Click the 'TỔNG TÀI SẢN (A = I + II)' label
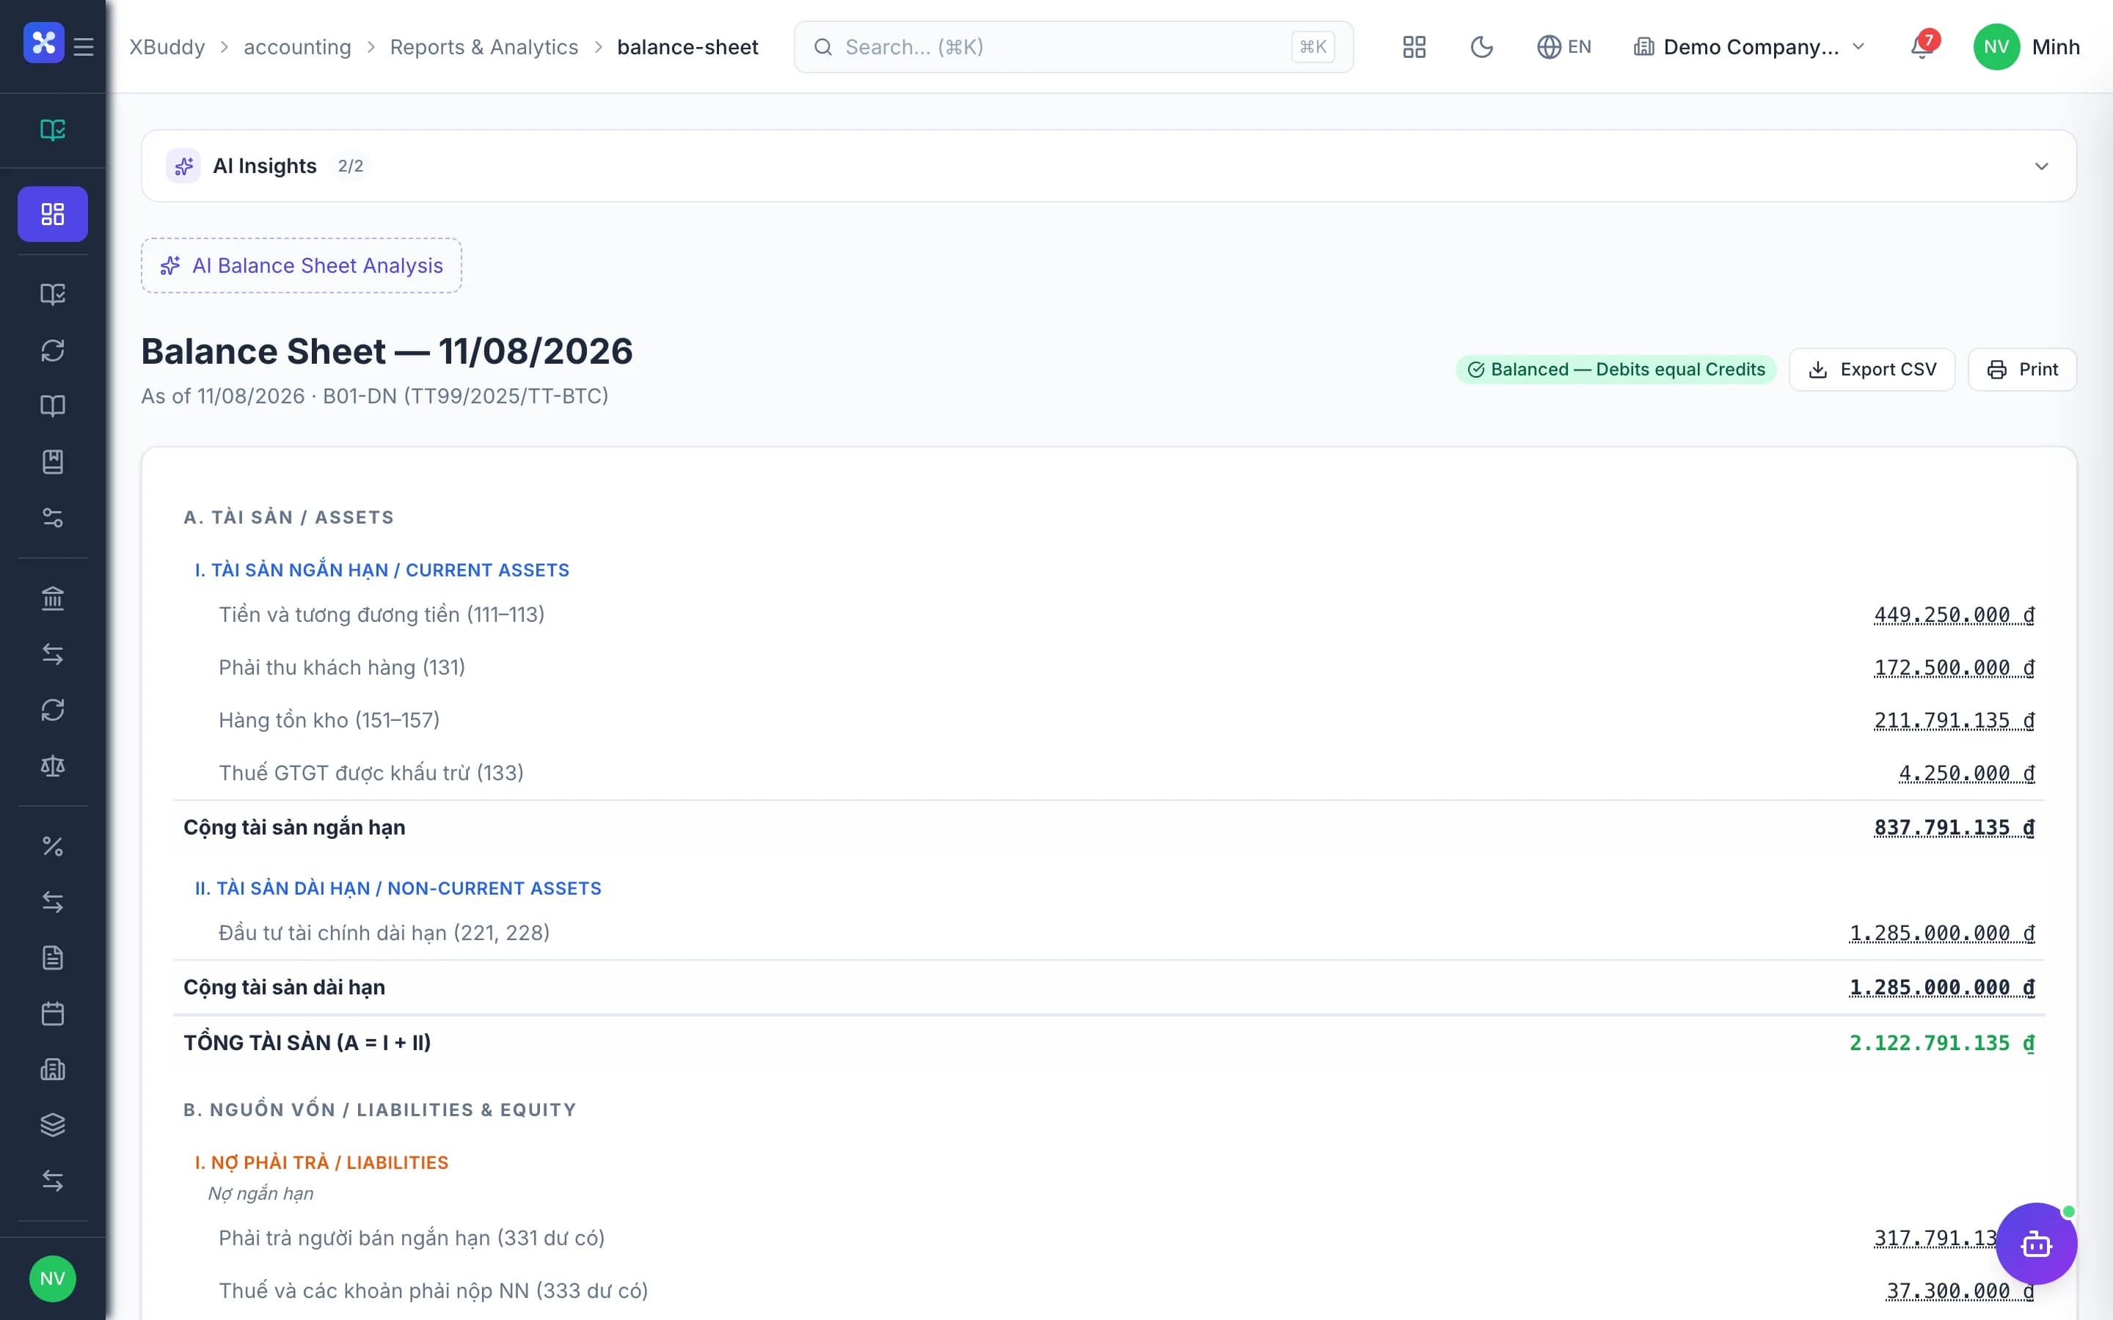Screen dimensions: 2113x1320 (x=307, y=1042)
